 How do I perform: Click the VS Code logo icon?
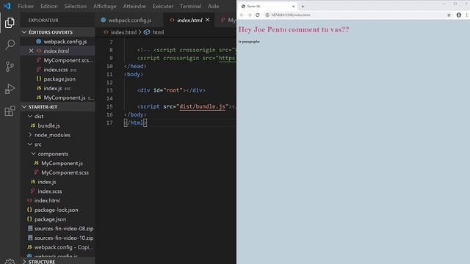point(7,6)
